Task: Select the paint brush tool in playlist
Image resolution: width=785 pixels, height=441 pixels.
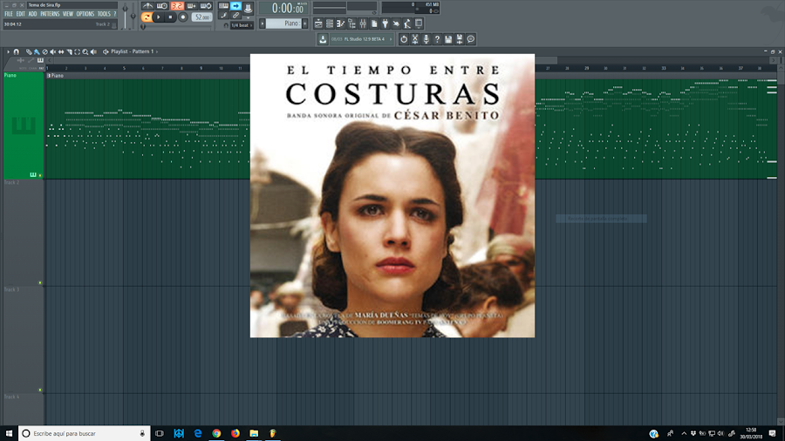Action: [x=37, y=51]
